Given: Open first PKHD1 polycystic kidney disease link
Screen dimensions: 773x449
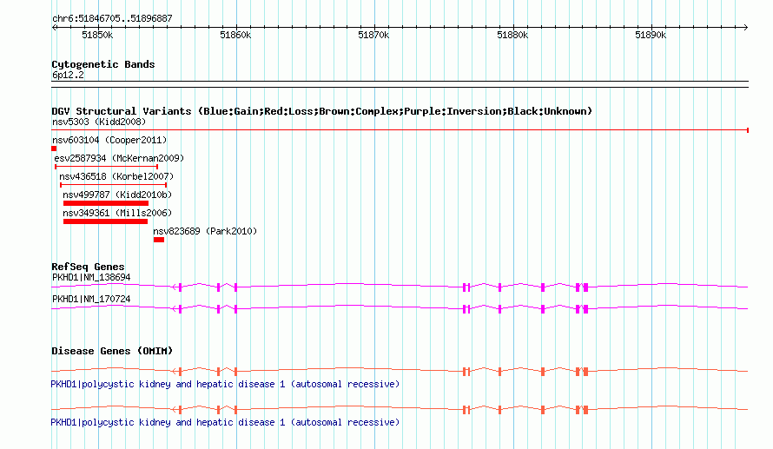Looking at the screenshot, I should pyautogui.click(x=225, y=384).
